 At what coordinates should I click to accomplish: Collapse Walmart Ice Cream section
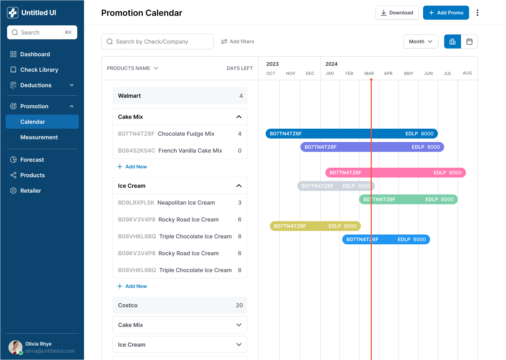pos(239,186)
